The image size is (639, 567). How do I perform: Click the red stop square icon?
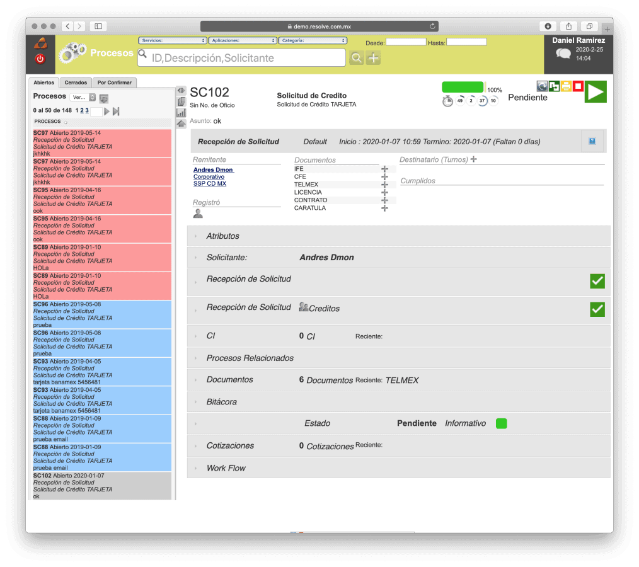578,86
